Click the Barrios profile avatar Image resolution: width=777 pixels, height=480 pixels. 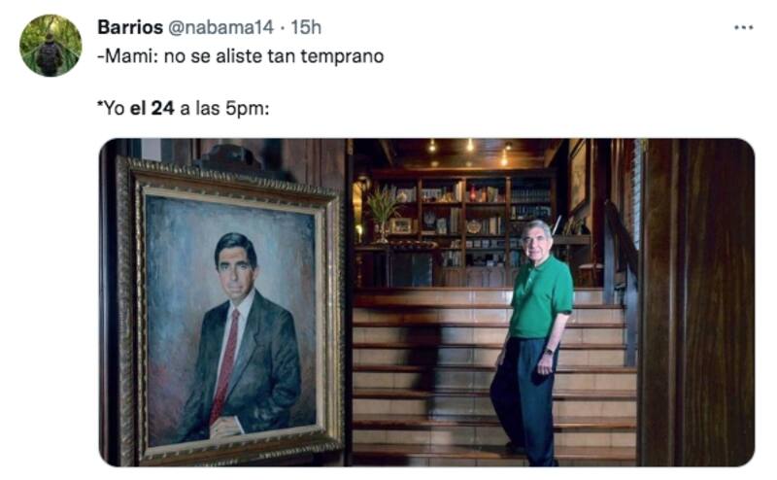point(51,46)
